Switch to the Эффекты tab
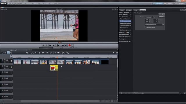 pyautogui.click(x=142, y=10)
